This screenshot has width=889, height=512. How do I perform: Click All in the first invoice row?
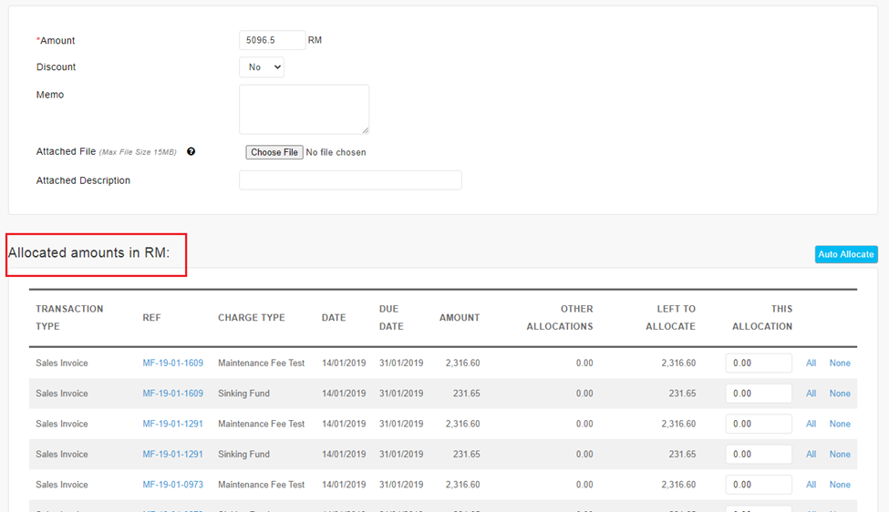click(811, 364)
